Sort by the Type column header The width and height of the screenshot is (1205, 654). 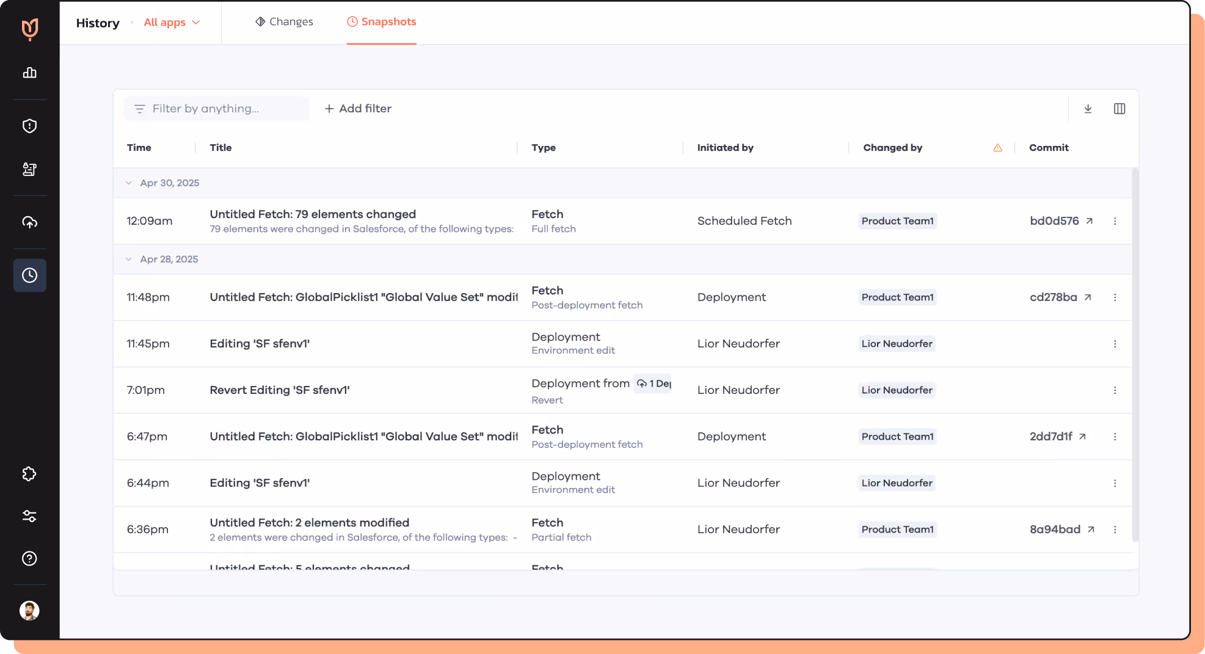pyautogui.click(x=544, y=148)
